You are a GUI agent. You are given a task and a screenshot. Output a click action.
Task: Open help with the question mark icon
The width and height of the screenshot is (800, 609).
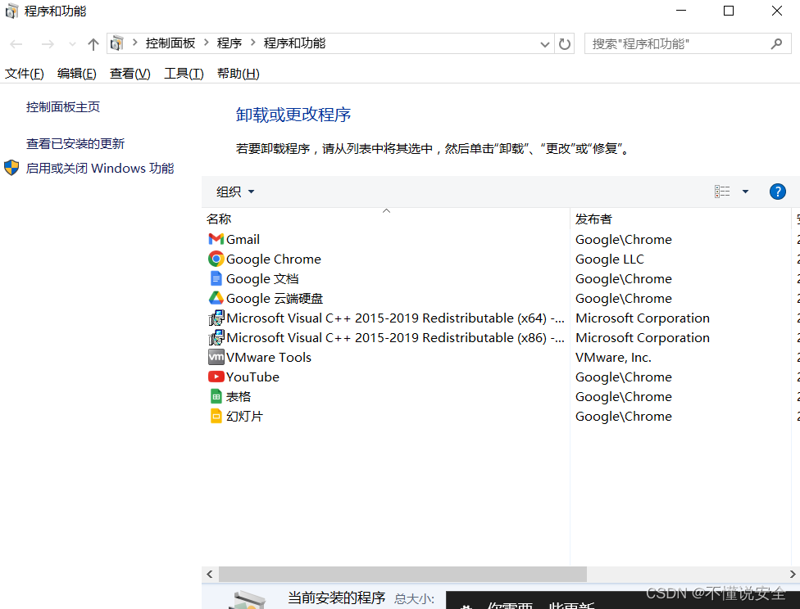point(777,192)
